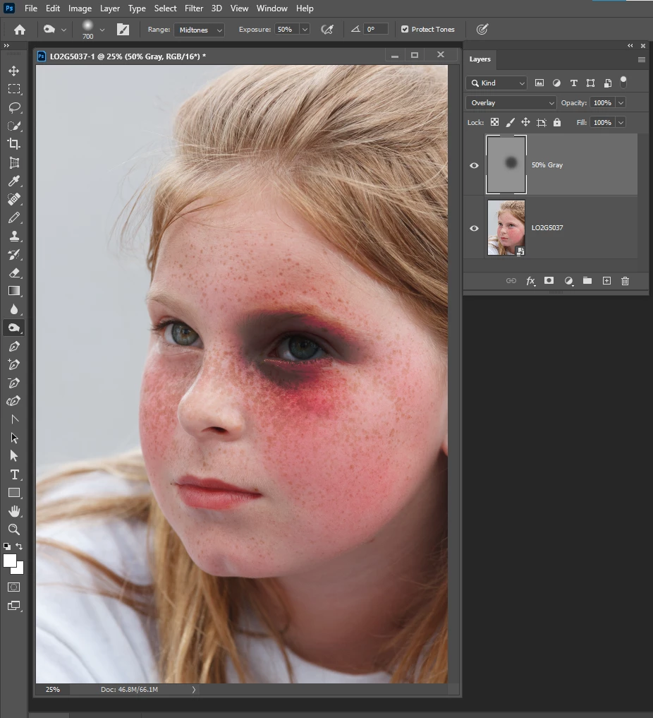Uncheck Protect Tones checkbox
The image size is (653, 718).
tap(405, 30)
